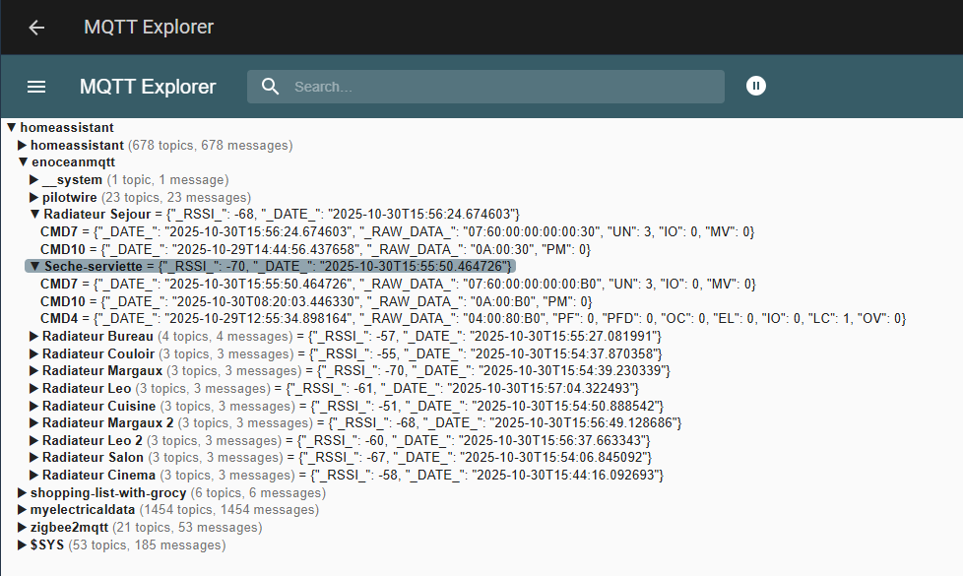The height and width of the screenshot is (576, 963).
Task: Expand the Radiateur Leo node arrow
Action: pos(33,389)
